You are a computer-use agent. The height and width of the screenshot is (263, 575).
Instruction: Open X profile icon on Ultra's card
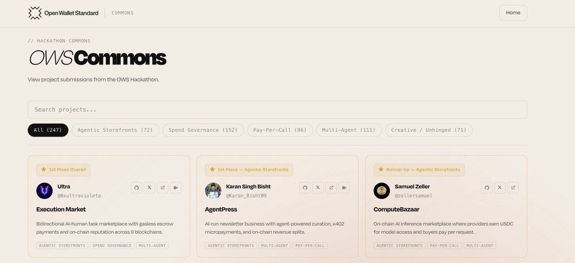[149, 187]
